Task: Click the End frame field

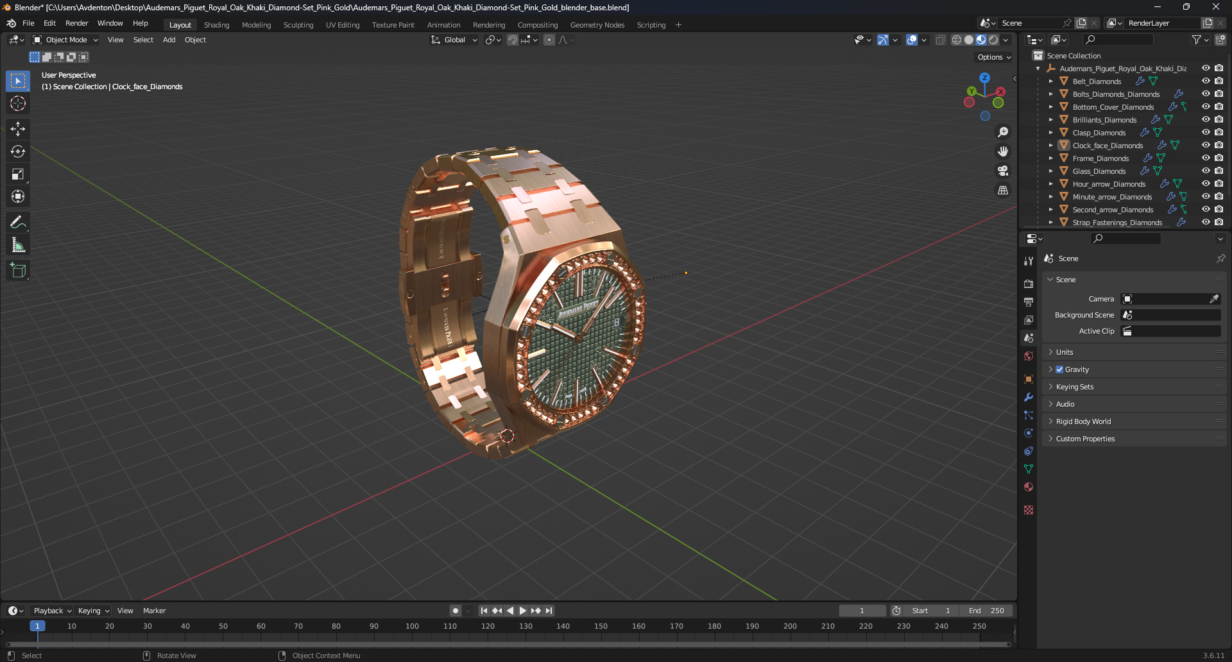Action: [987, 611]
